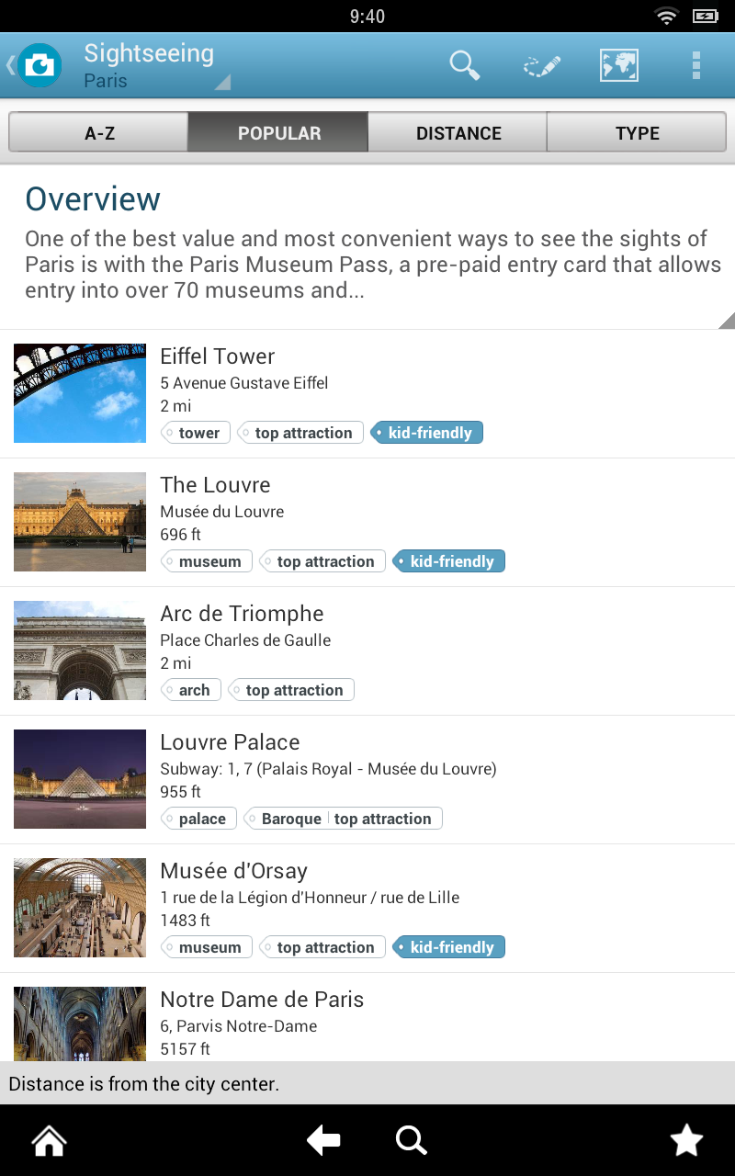Toggle the kid-friendly tag on Eiffel Tower
735x1176 pixels.
426,433
